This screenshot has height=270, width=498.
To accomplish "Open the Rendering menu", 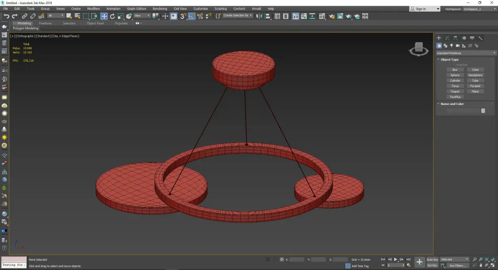I will click(x=160, y=9).
